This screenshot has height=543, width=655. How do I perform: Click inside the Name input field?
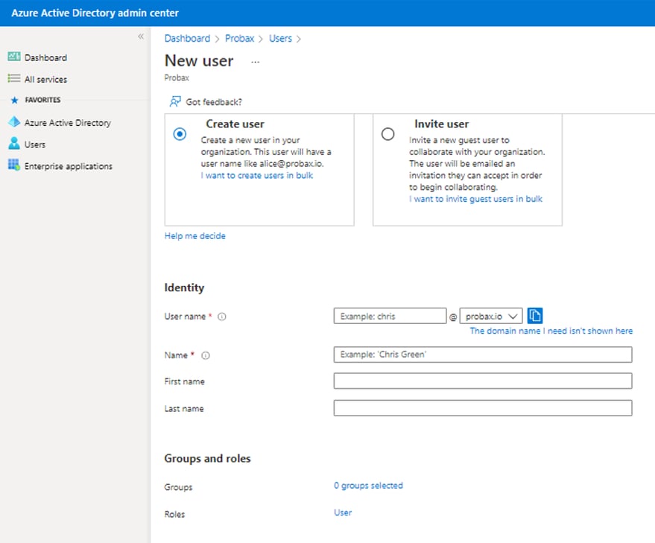[483, 355]
